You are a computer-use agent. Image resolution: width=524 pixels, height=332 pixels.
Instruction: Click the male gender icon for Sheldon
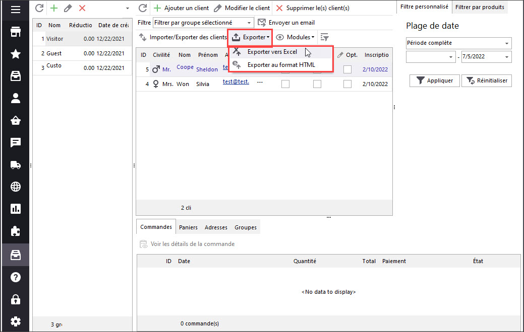(156, 69)
